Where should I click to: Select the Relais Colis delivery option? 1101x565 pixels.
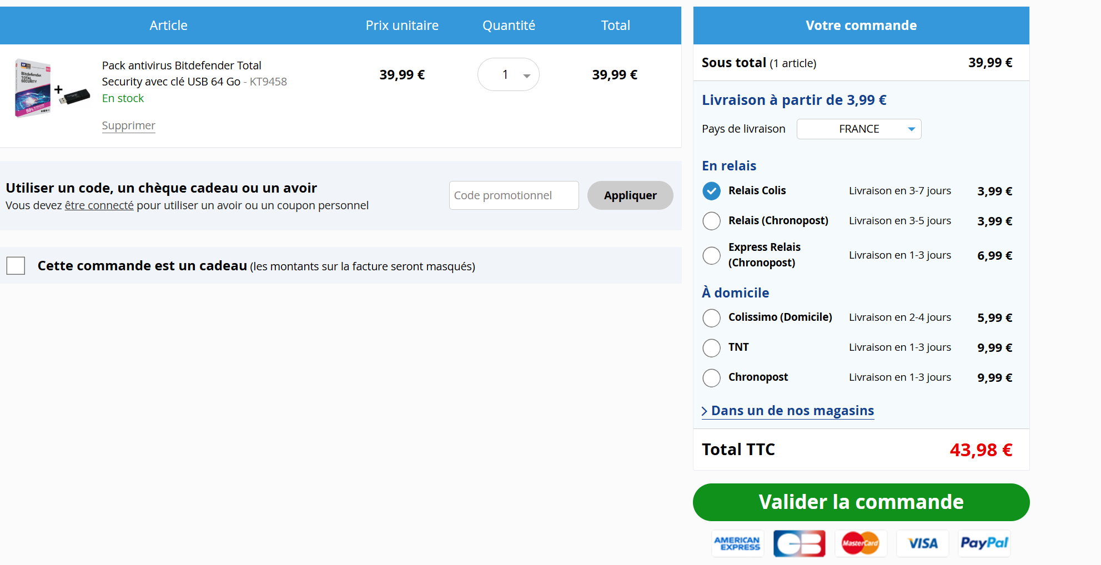coord(711,191)
